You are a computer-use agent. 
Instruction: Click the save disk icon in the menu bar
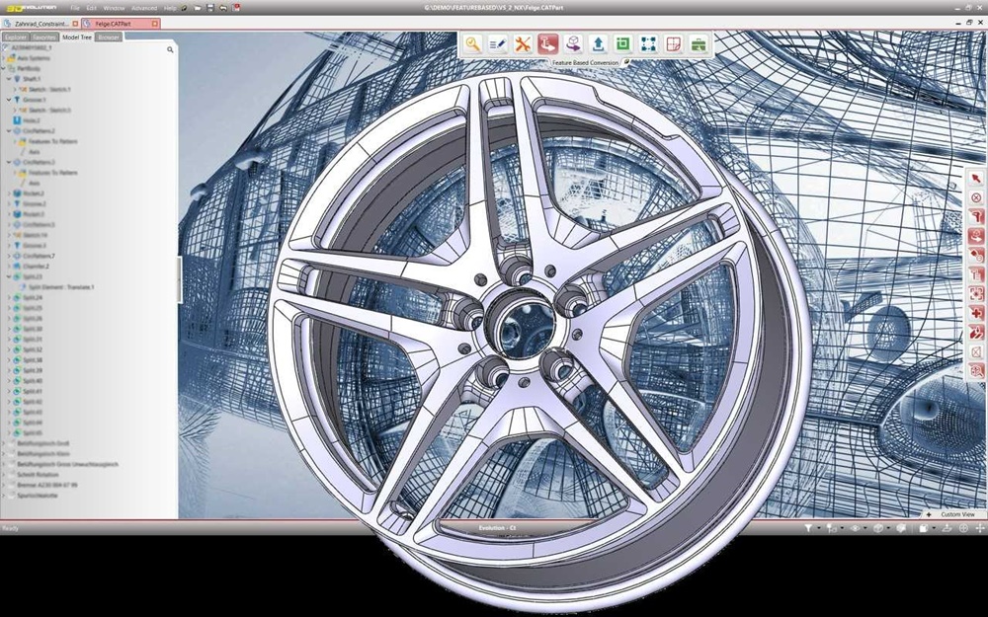point(210,8)
